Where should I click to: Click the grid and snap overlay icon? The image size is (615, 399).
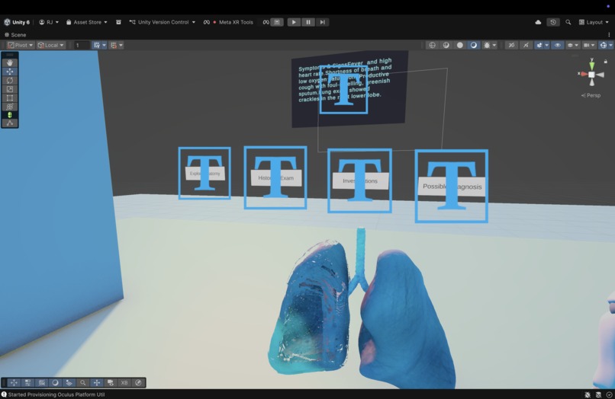41,382
